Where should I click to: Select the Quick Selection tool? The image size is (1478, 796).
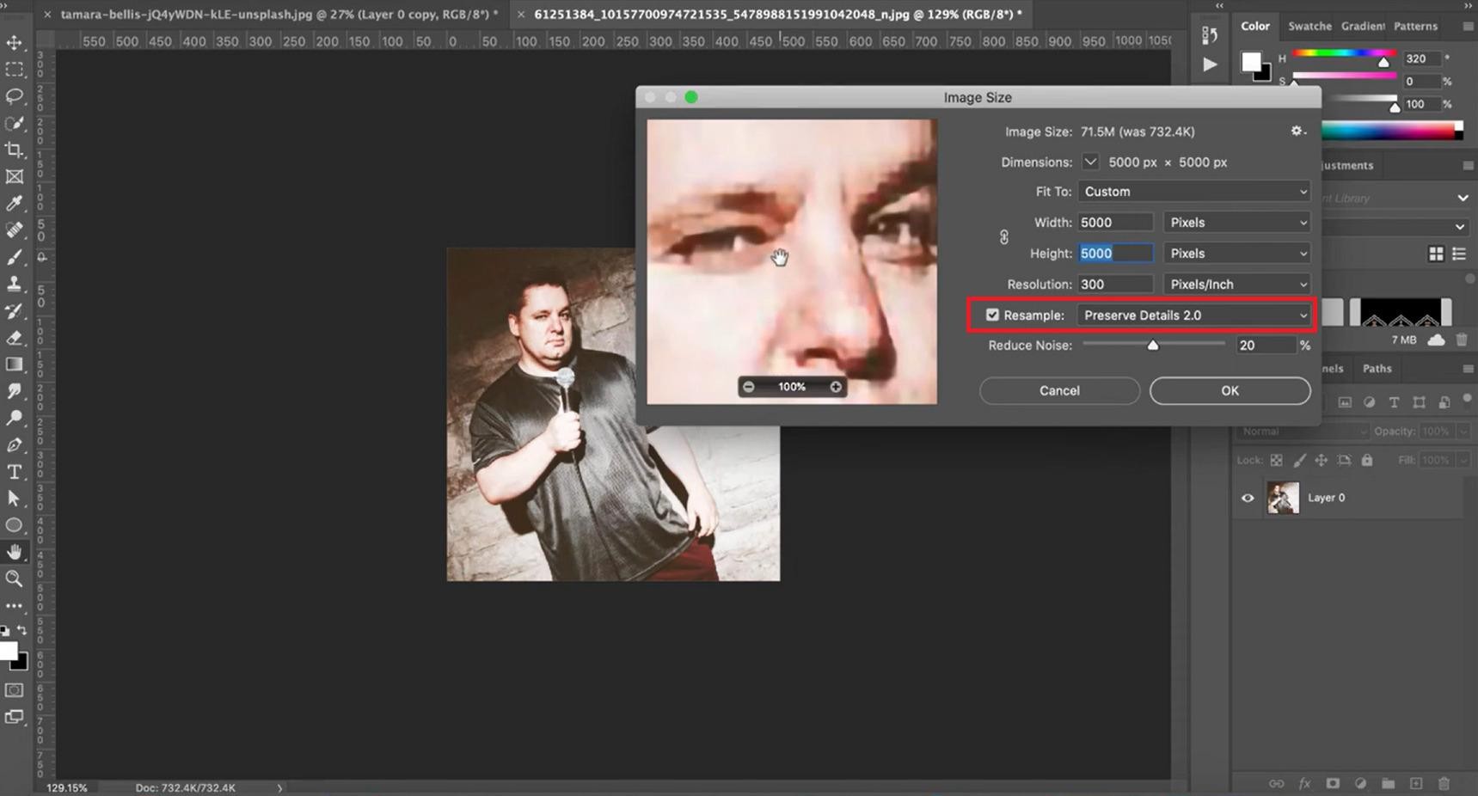[15, 123]
